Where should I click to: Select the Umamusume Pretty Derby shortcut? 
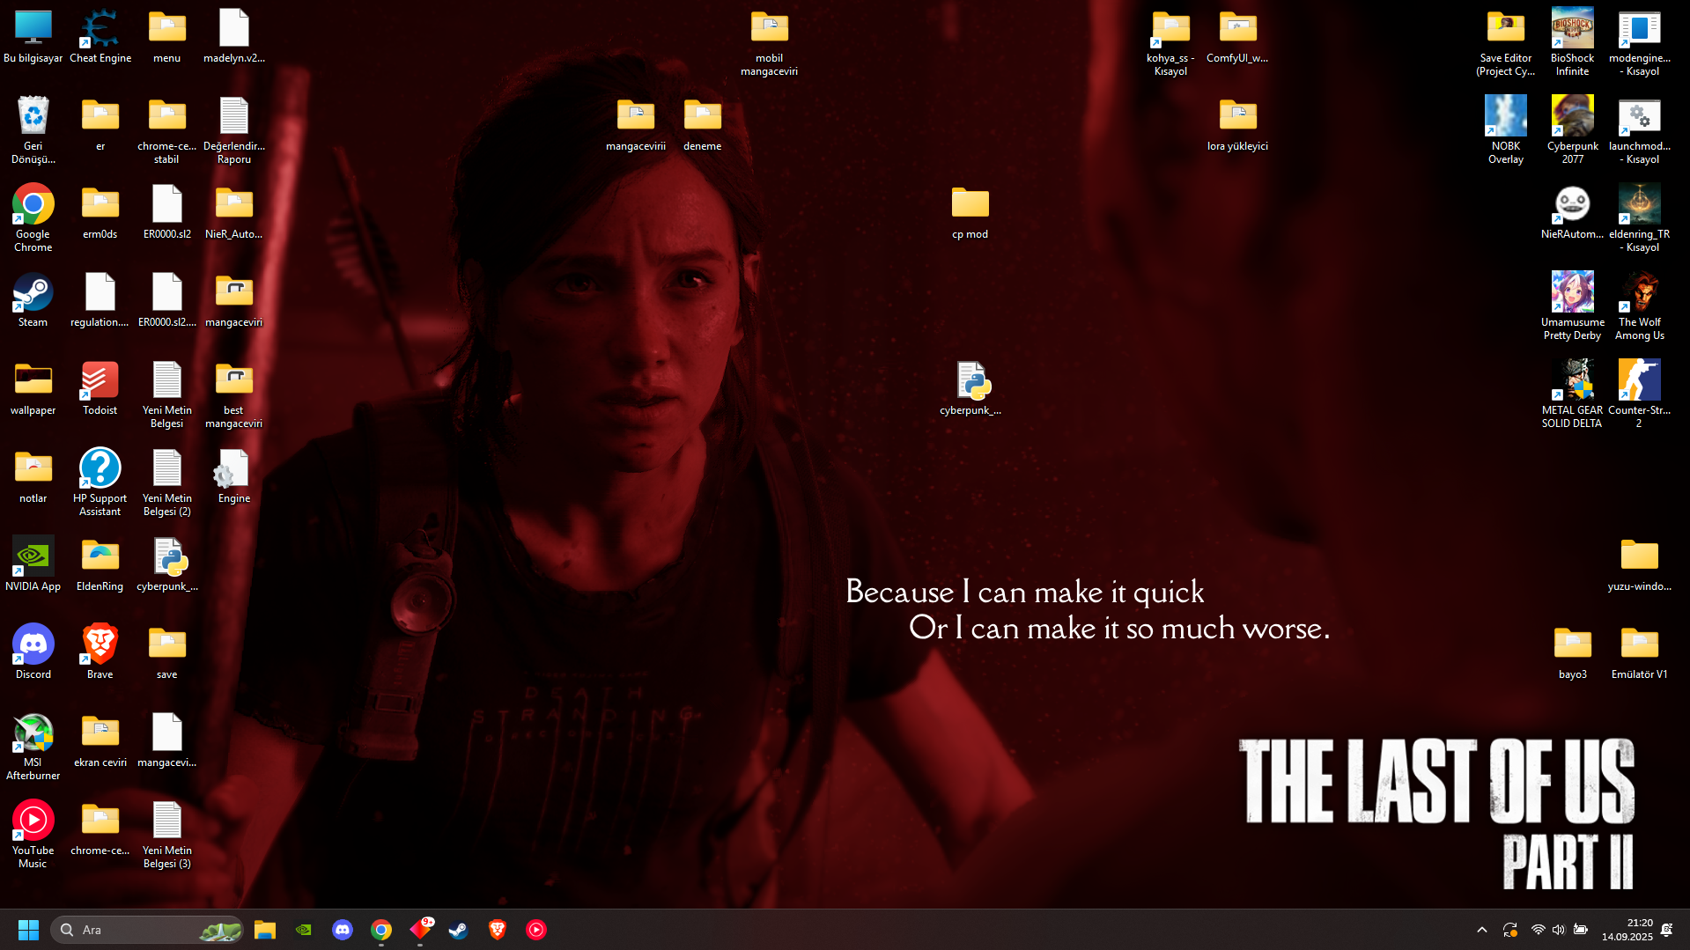[1573, 306]
